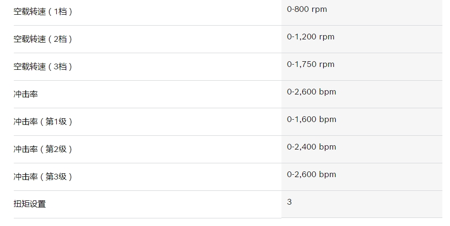Select the 空载转速（3档）label
The height and width of the screenshot is (226, 450).
[x=43, y=67]
